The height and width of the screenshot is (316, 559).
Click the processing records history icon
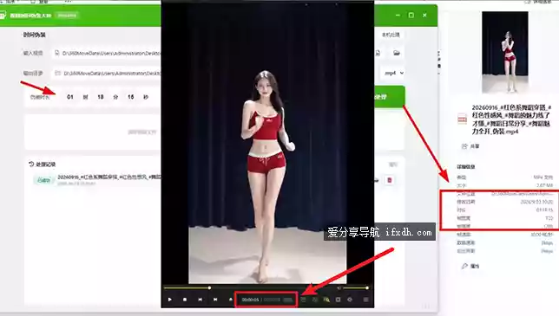coord(31,164)
